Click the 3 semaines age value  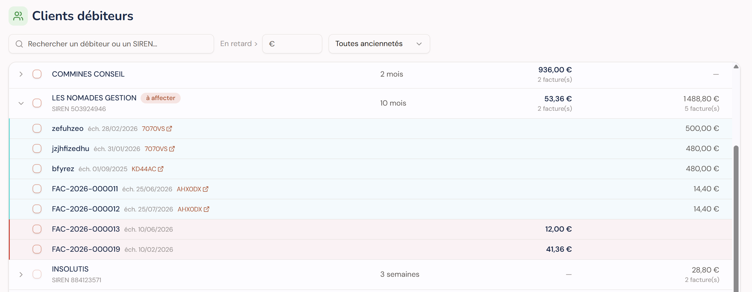click(400, 274)
